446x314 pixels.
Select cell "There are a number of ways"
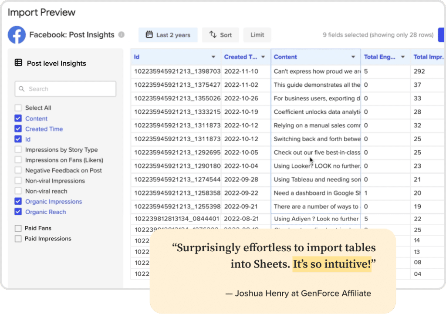316,206
